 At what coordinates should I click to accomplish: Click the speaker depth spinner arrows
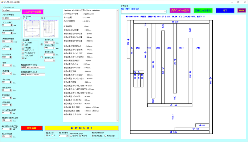tap(12, 25)
